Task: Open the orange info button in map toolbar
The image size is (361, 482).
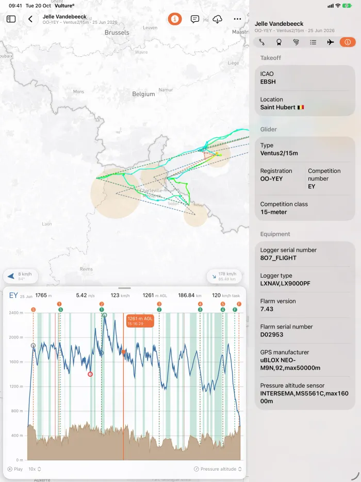Action: coord(175,19)
